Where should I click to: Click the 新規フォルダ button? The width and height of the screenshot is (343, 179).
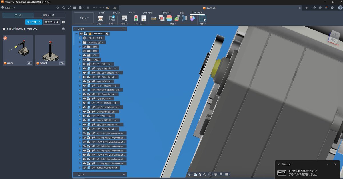[52, 22]
